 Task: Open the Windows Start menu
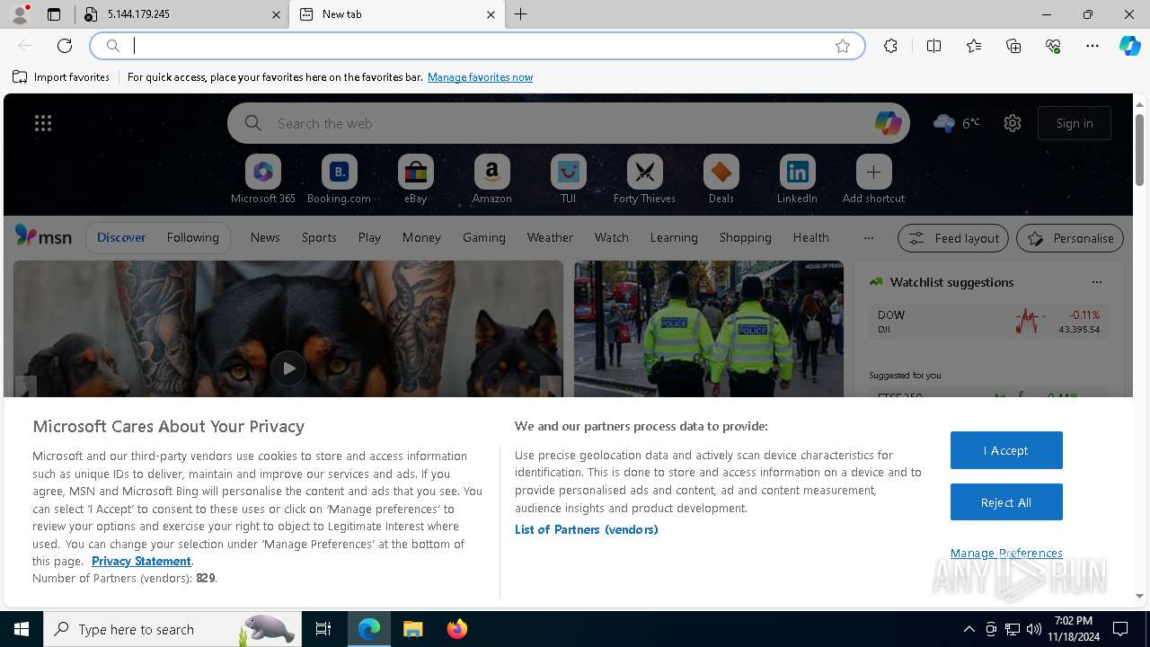pos(22,629)
